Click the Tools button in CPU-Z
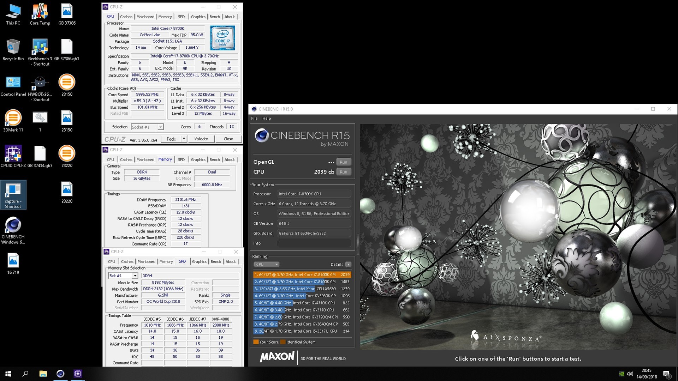The height and width of the screenshot is (381, 678). [x=171, y=139]
